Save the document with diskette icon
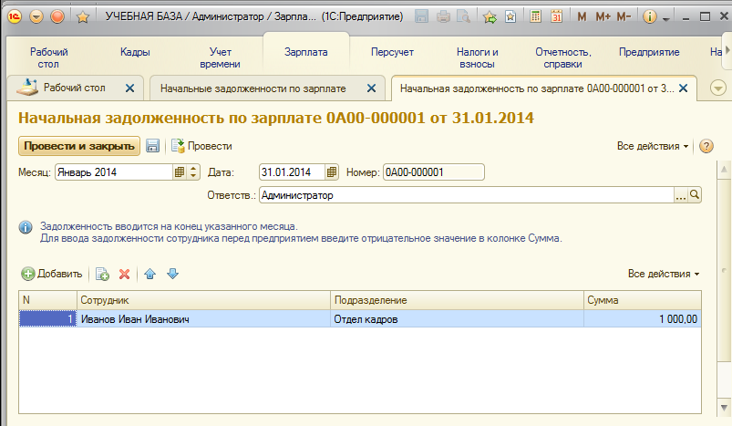732x426 pixels. 152,146
